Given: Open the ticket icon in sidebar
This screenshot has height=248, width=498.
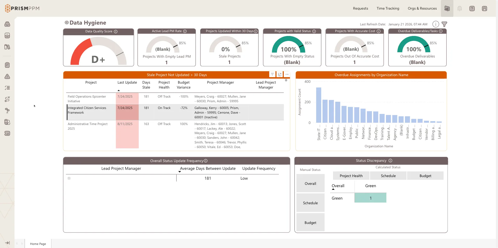Looking at the screenshot, I should pos(7,133).
